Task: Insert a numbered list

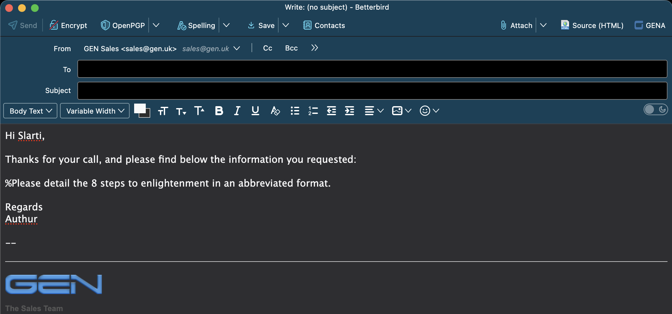Action: click(313, 111)
